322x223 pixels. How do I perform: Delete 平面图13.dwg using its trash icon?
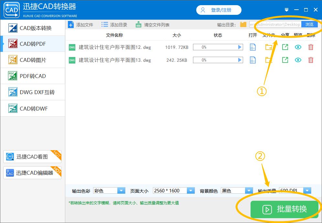point(311,60)
